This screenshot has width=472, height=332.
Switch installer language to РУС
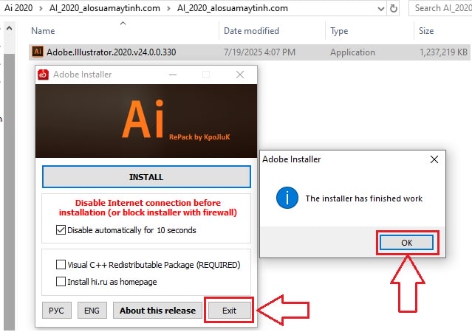coord(57,311)
